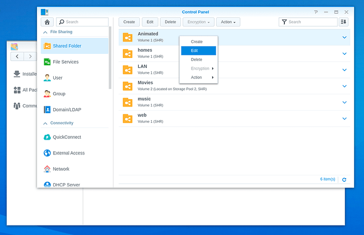
Task: Expand the Animated folder details chevron
Action: coord(344,37)
